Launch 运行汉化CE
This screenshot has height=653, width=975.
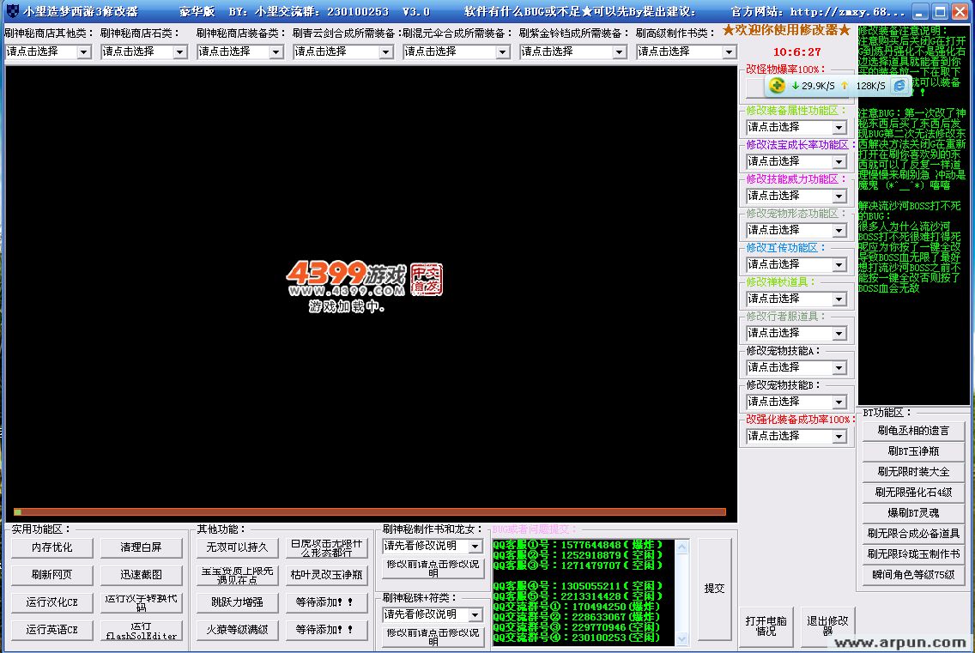[52, 602]
